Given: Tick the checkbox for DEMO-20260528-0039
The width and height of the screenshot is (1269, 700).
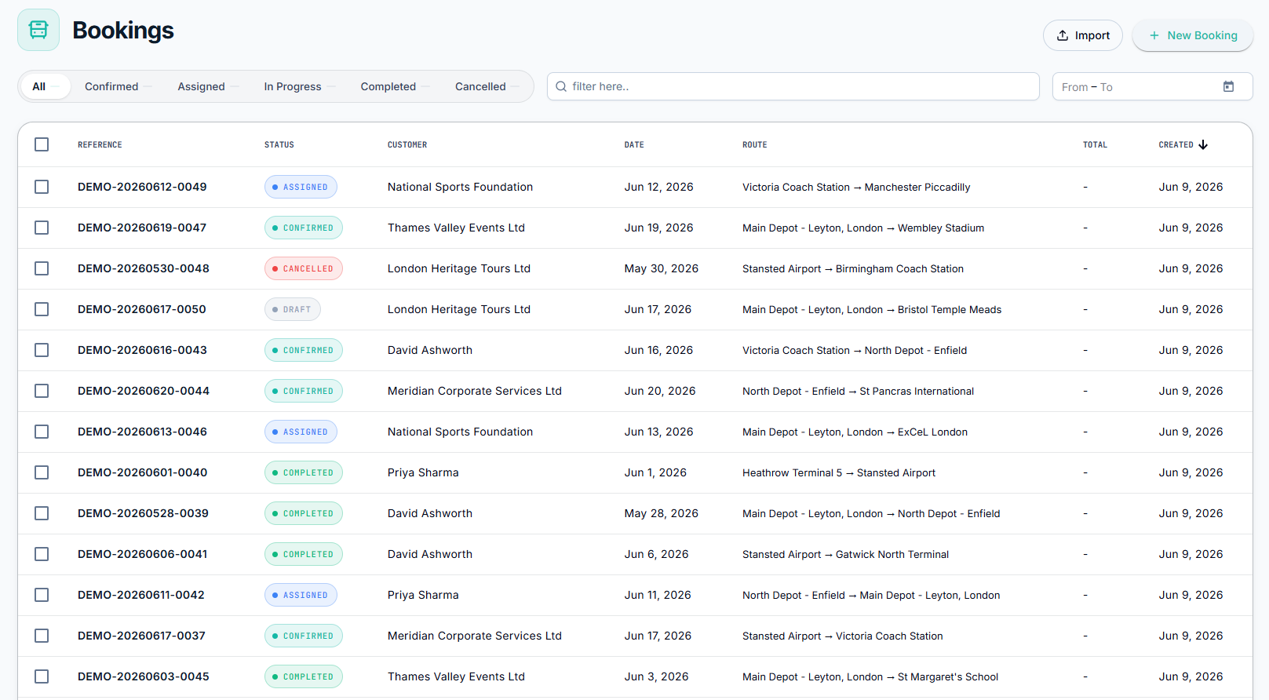Looking at the screenshot, I should click(42, 513).
